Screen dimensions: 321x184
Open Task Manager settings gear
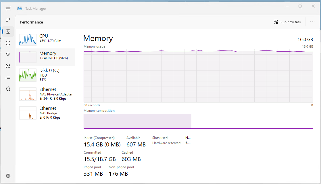coord(8,176)
